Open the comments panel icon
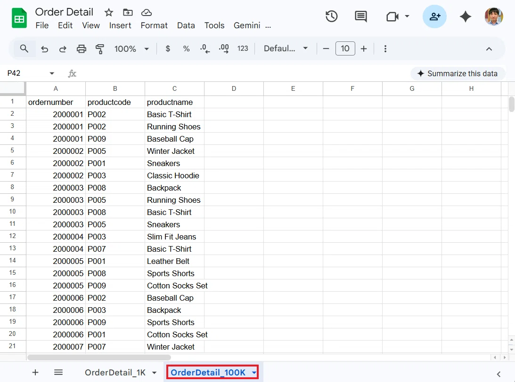515x382 pixels. tap(360, 16)
